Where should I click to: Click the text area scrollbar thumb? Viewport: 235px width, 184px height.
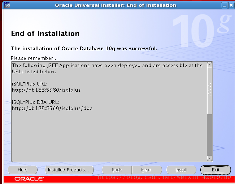click(209, 90)
